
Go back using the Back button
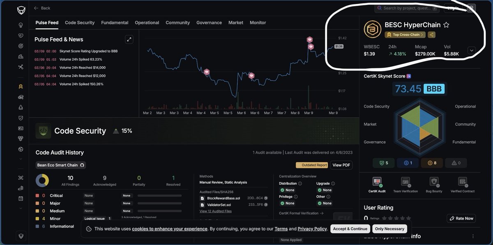coord(42,8)
